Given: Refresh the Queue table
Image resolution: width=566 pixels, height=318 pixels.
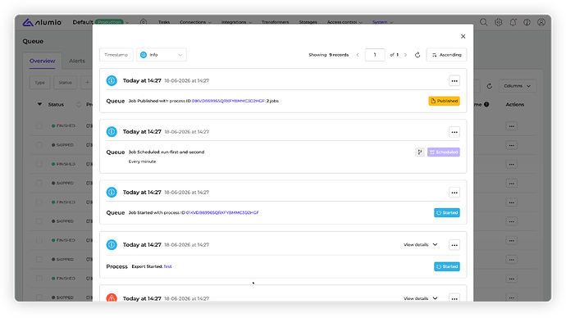Looking at the screenshot, I should coord(489,86).
